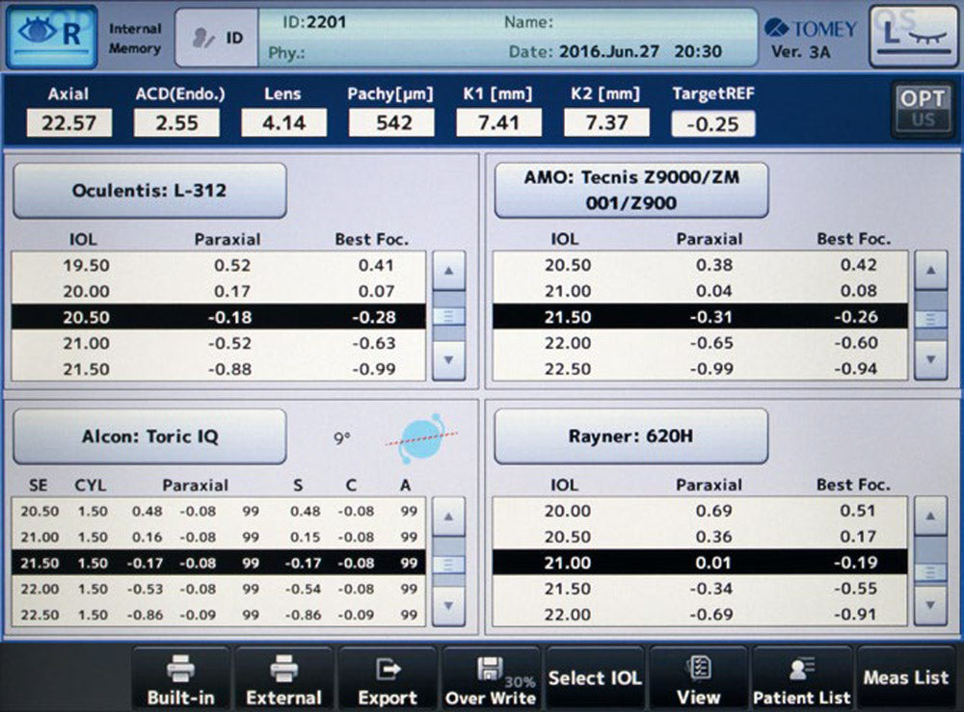
Task: Edit the K2 value 7.37
Action: pos(606,123)
